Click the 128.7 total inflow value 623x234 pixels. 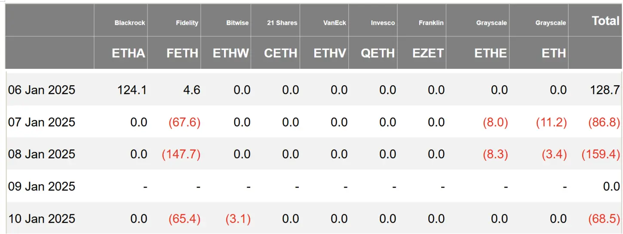605,90
